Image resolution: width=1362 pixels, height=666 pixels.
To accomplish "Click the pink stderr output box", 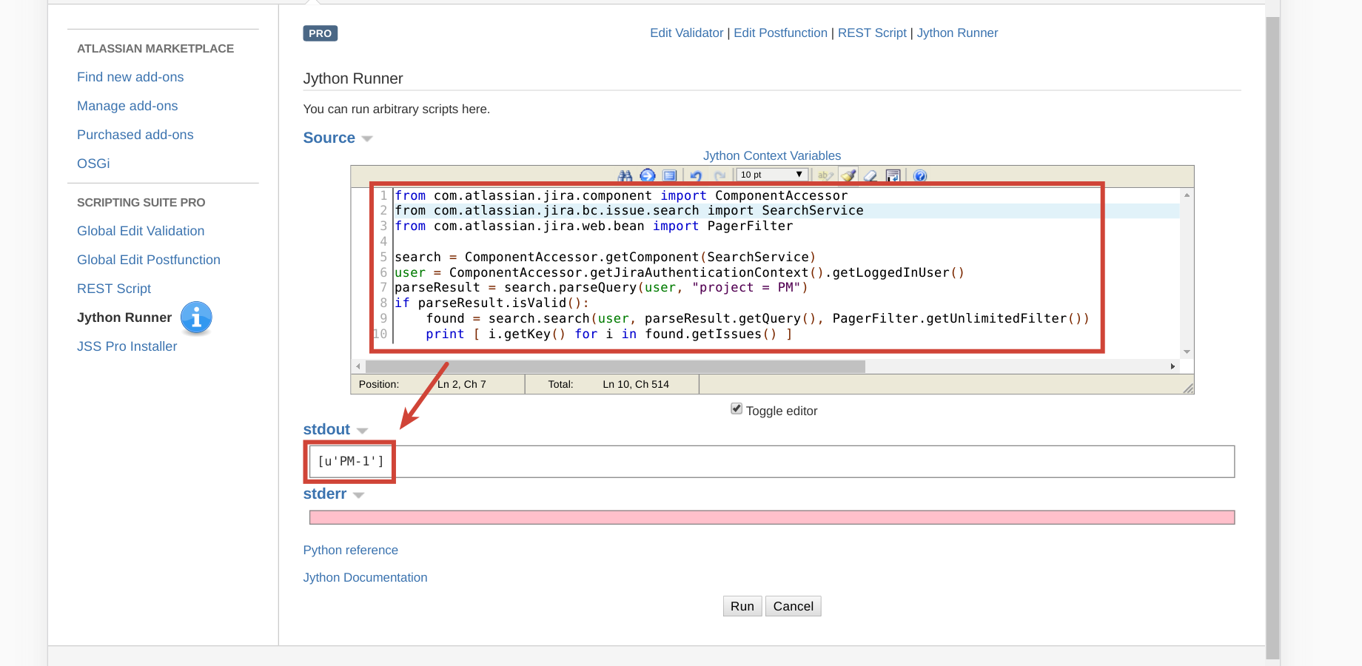I will [x=772, y=517].
